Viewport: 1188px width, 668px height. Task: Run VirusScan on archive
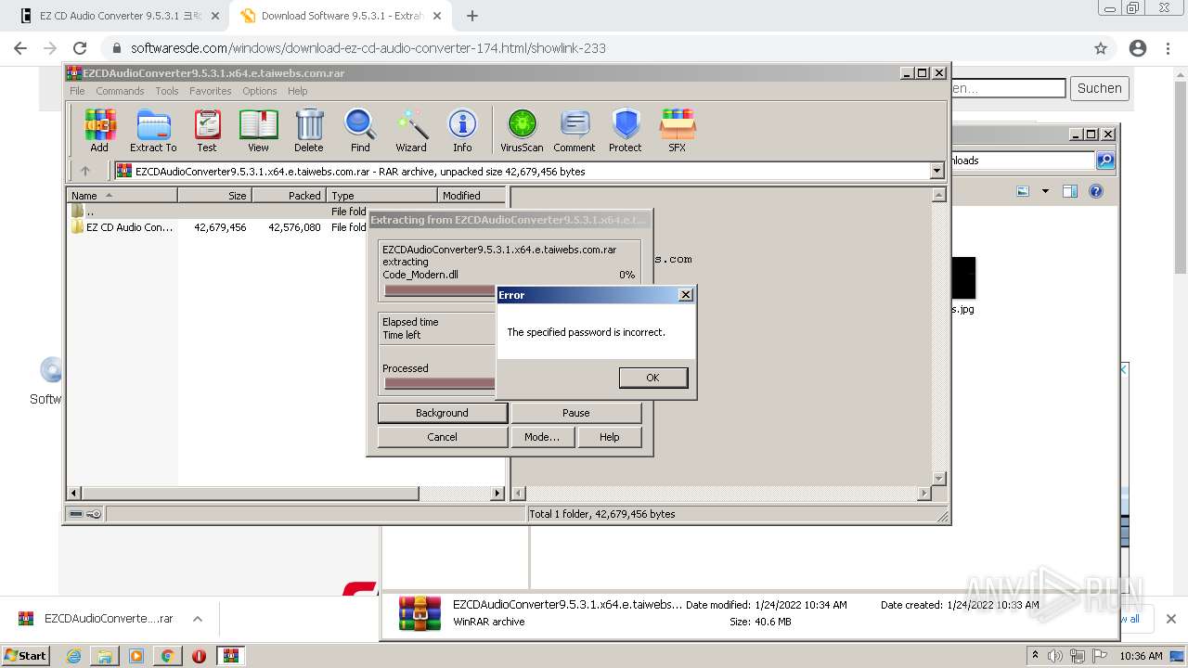522,130
